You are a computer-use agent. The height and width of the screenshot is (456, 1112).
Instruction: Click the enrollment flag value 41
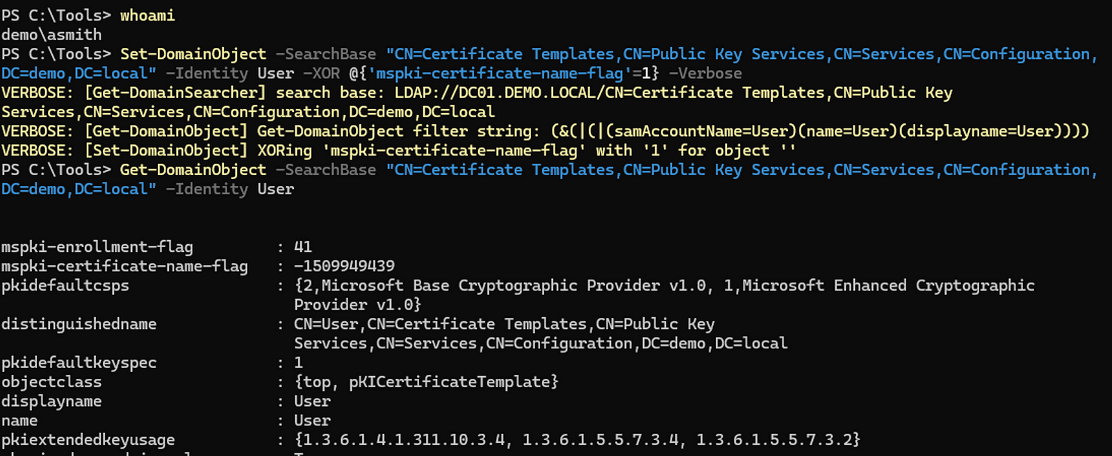pyautogui.click(x=303, y=247)
